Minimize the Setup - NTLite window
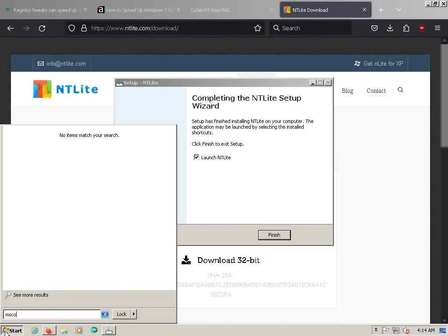The image size is (448, 336). pyautogui.click(x=312, y=83)
